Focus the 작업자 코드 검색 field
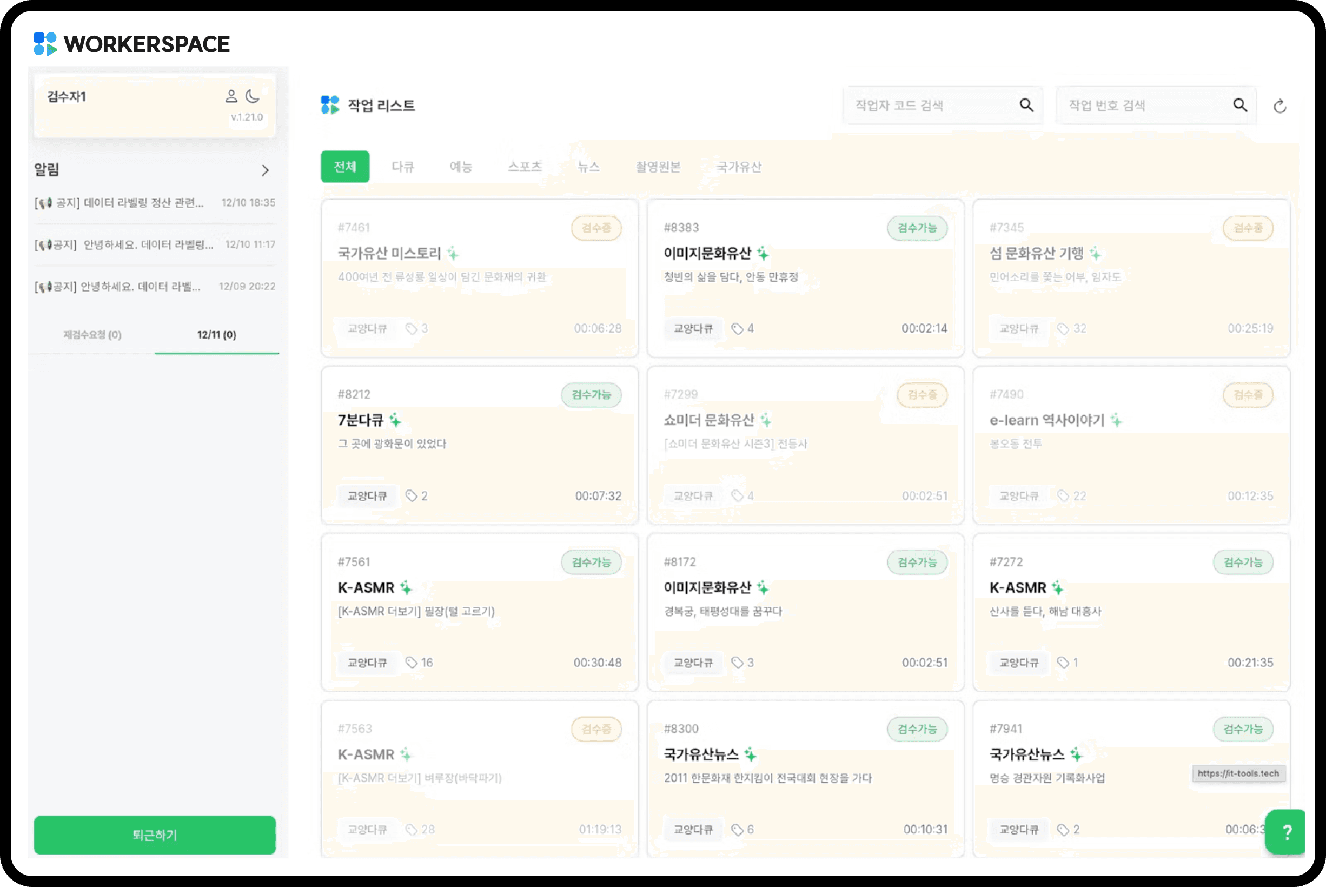 point(933,105)
